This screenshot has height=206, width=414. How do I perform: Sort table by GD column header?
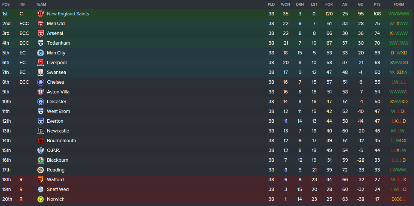coord(361,5)
